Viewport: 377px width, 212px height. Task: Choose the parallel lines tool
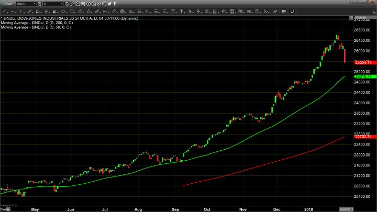pyautogui.click(x=115, y=12)
